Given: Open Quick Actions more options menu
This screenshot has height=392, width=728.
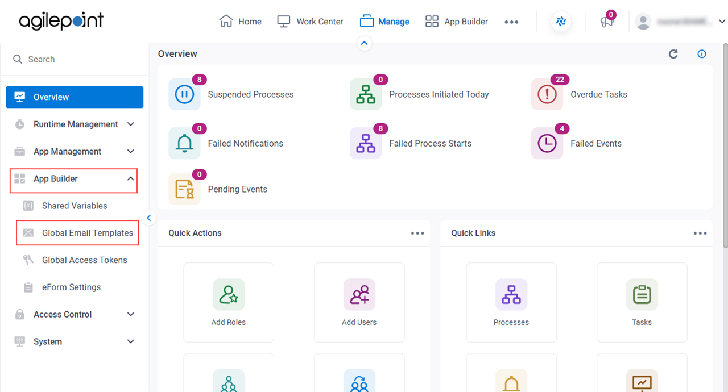Looking at the screenshot, I should point(417,233).
